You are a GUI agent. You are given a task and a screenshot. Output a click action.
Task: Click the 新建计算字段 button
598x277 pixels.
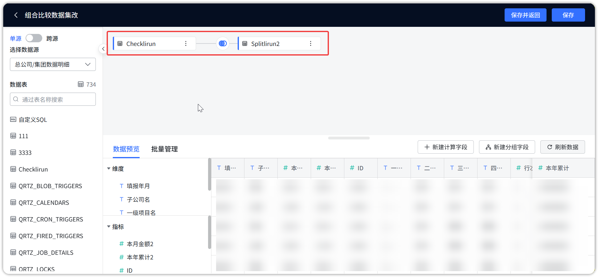click(x=445, y=147)
